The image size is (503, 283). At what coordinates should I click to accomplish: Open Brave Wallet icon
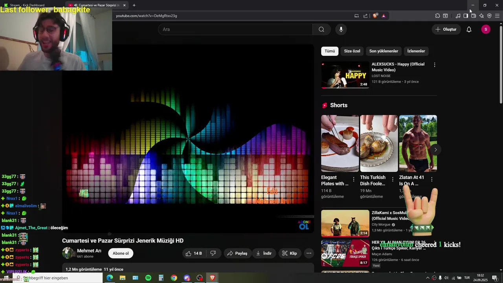click(474, 16)
